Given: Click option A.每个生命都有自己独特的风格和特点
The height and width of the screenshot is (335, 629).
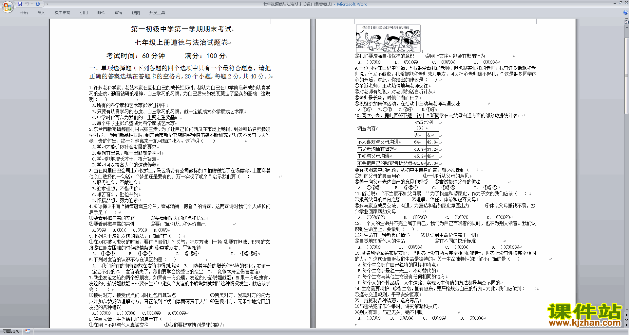Looking at the screenshot, I should (x=397, y=265).
